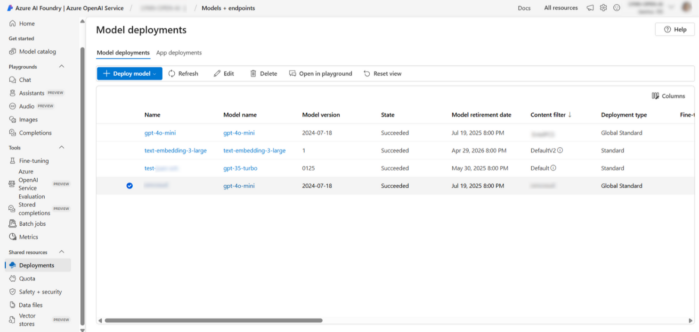699x332 pixels.
Task: Open the Columns chooser
Action: (x=668, y=96)
